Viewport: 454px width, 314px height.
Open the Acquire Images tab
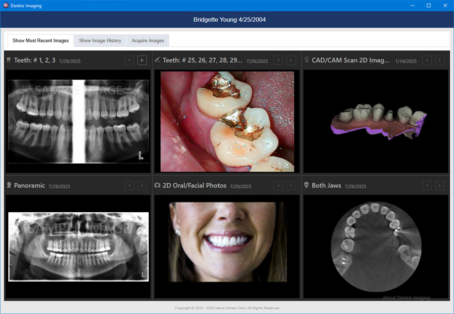tap(148, 40)
